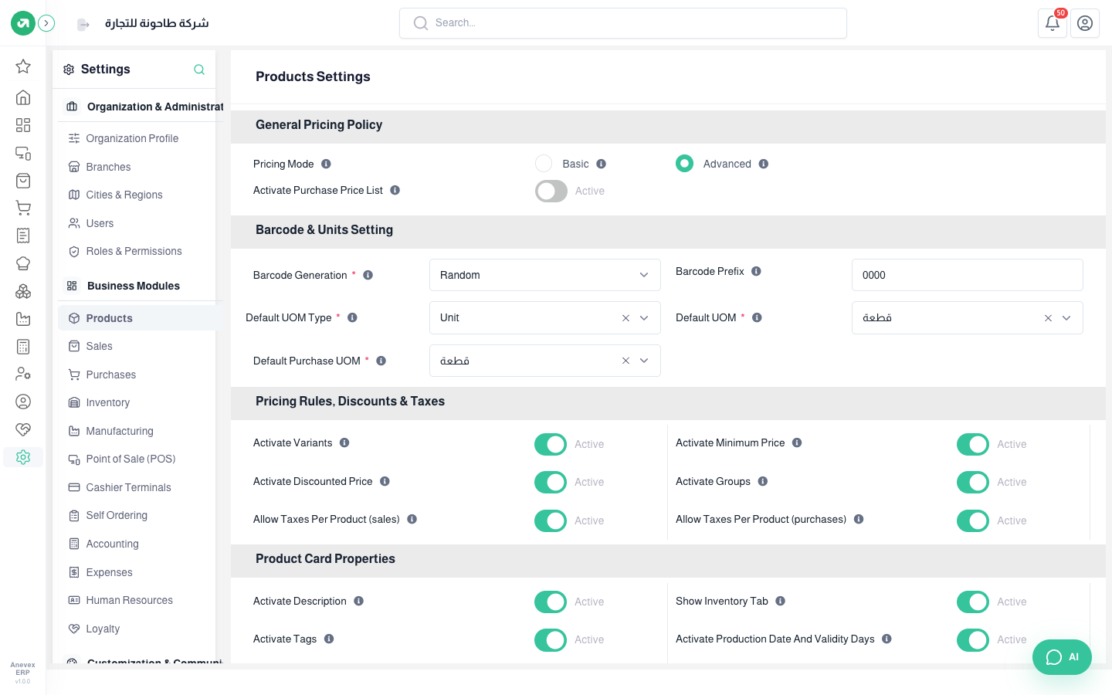Select the Basic pricing mode
This screenshot has width=1112, height=695.
544,164
